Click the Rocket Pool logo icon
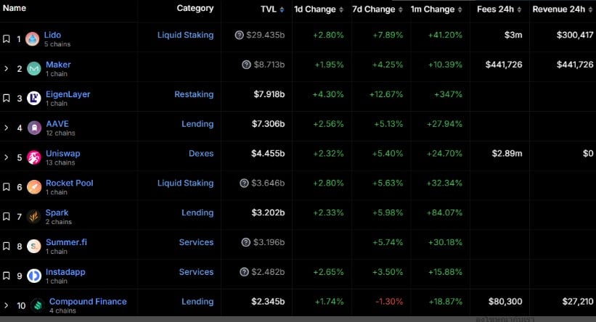This screenshot has width=596, height=322. click(x=33, y=187)
